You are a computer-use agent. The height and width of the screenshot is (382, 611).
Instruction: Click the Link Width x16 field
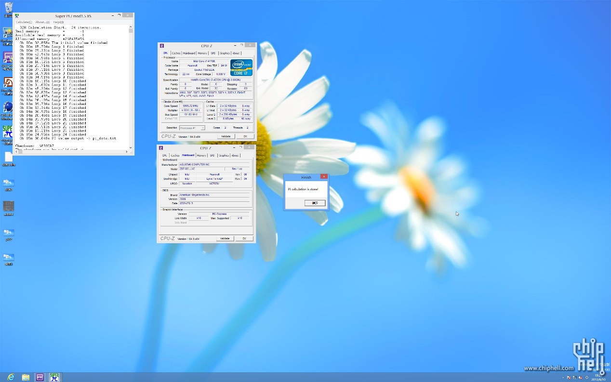coord(199,218)
